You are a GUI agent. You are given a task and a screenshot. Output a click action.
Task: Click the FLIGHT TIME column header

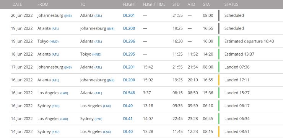(154, 4)
